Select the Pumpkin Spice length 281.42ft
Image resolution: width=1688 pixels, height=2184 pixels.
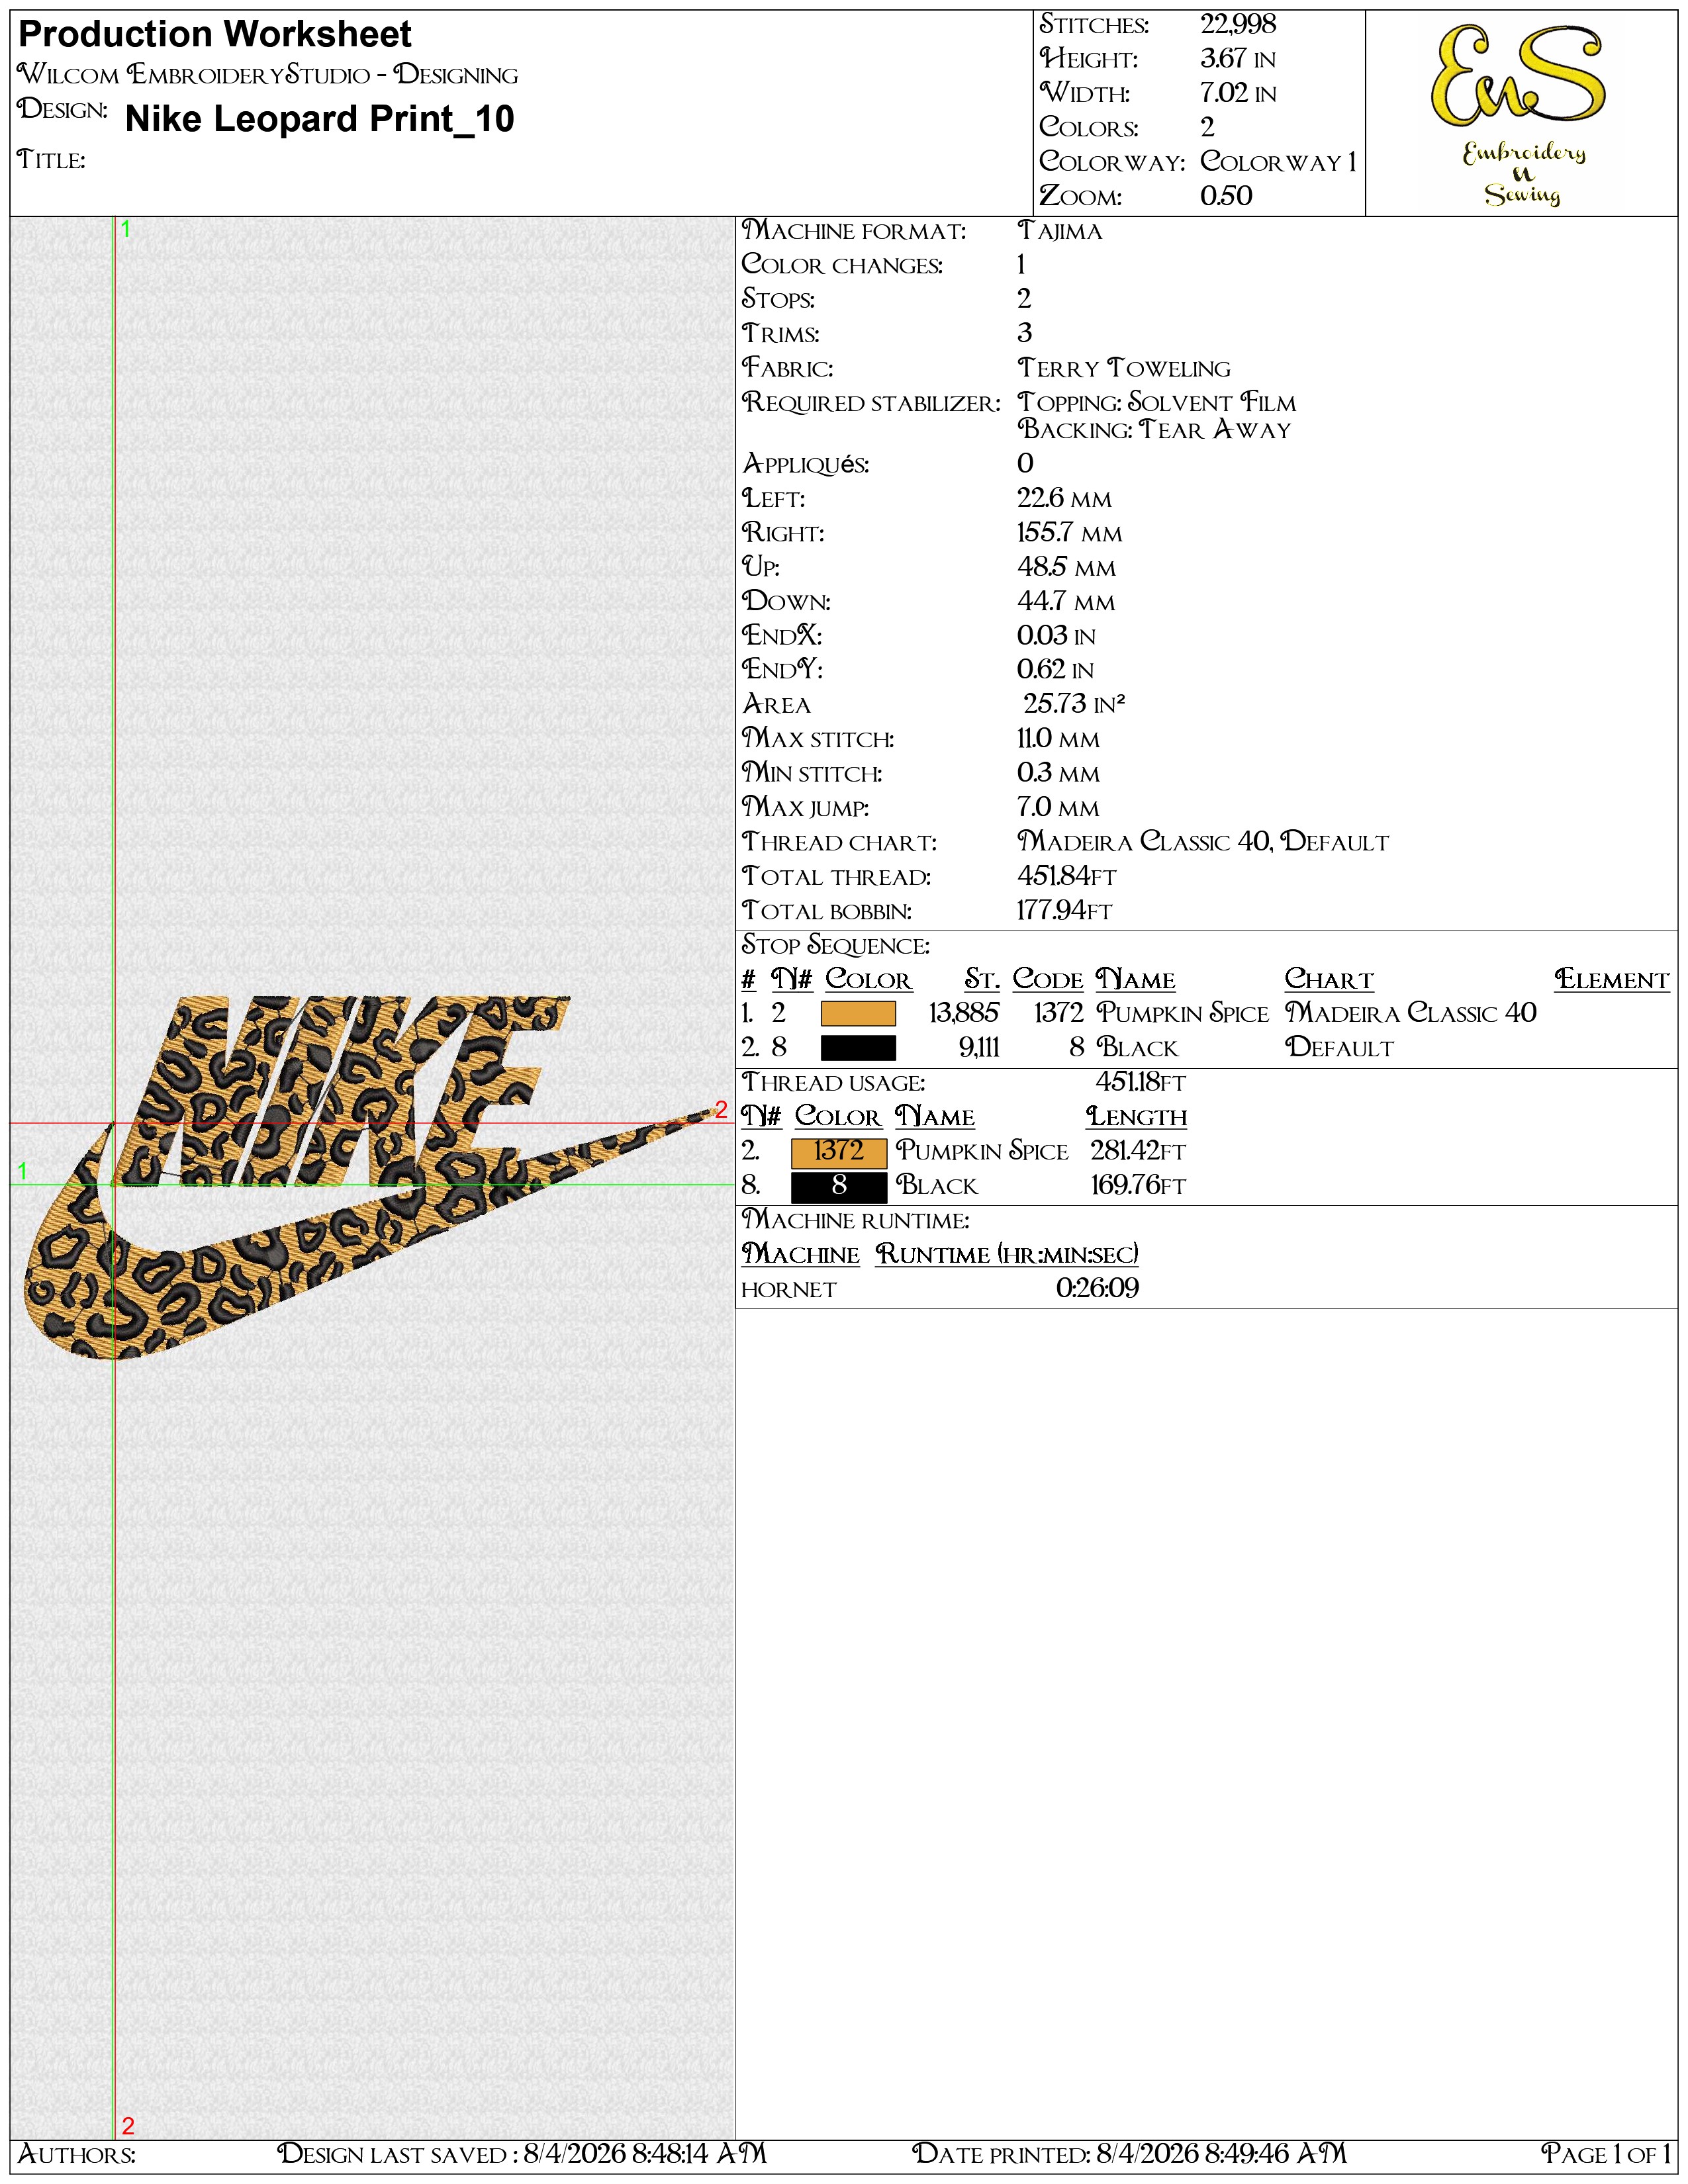1138,1152
